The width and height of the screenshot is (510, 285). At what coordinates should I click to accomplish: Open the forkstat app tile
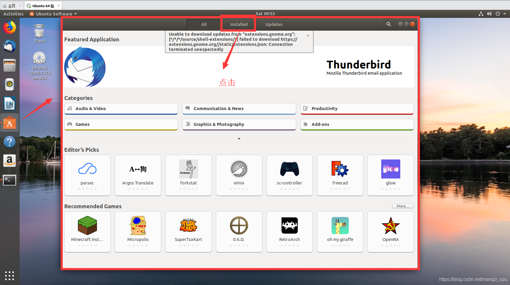tap(189, 175)
